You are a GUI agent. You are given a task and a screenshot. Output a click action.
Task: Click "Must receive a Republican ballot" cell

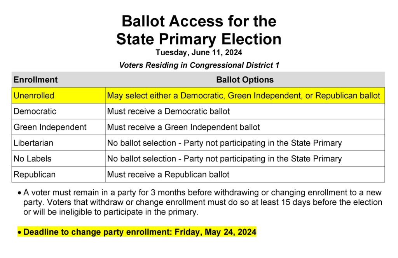coord(168,174)
